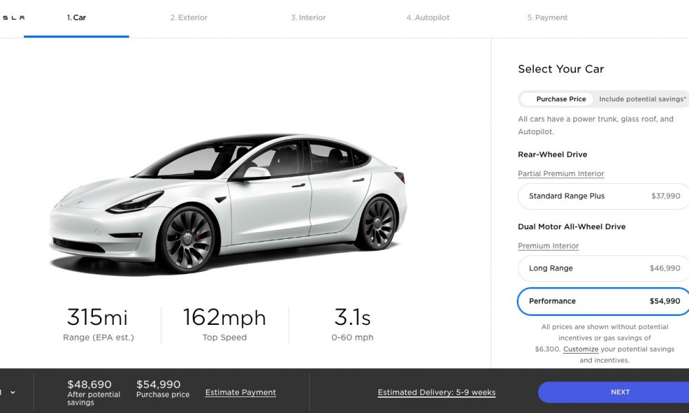
Task: Open the region dropdown chevron in bottom bar
Action: [x=12, y=392]
